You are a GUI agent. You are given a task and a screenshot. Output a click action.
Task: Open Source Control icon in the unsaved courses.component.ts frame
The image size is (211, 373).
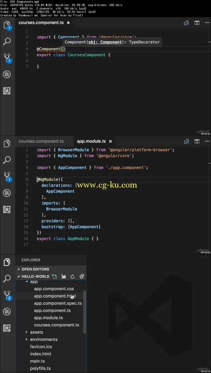pos(7,58)
